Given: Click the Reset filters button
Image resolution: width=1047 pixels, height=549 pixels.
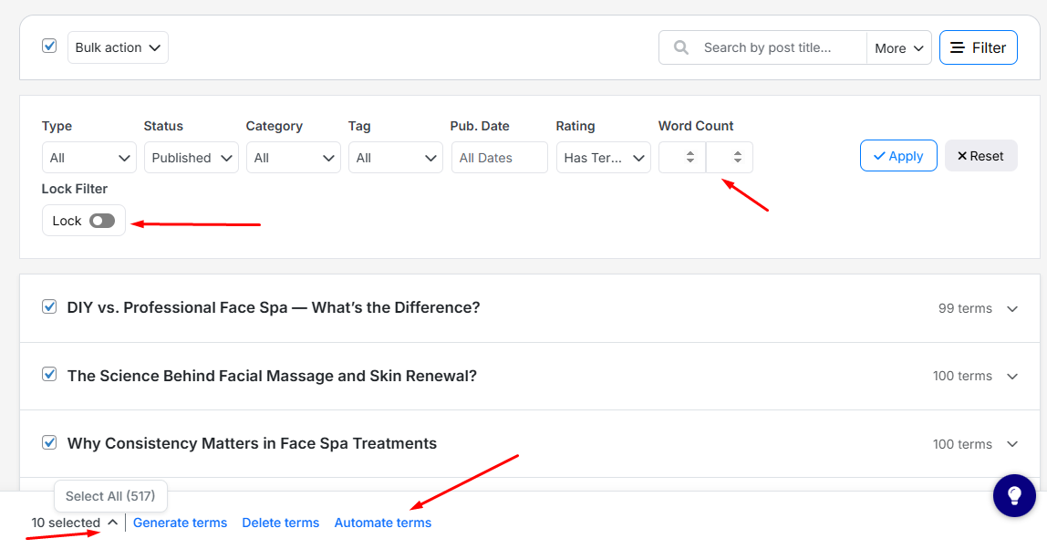Looking at the screenshot, I should pyautogui.click(x=980, y=156).
